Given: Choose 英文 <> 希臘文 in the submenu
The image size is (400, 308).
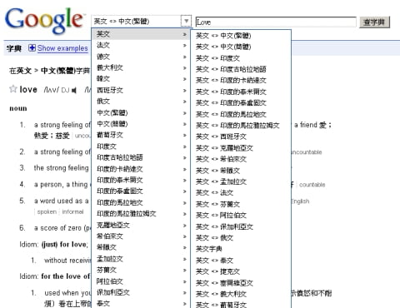Looking at the screenshot, I should click(x=241, y=171).
